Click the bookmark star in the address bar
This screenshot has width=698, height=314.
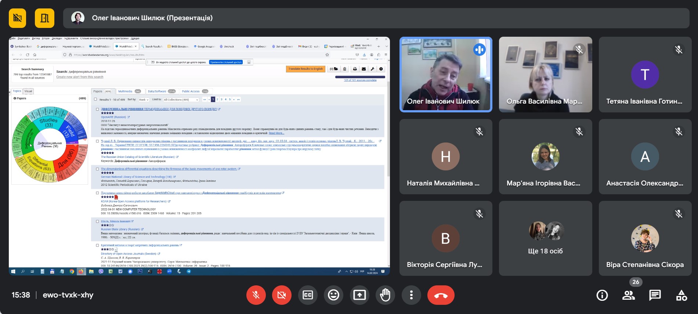327,55
